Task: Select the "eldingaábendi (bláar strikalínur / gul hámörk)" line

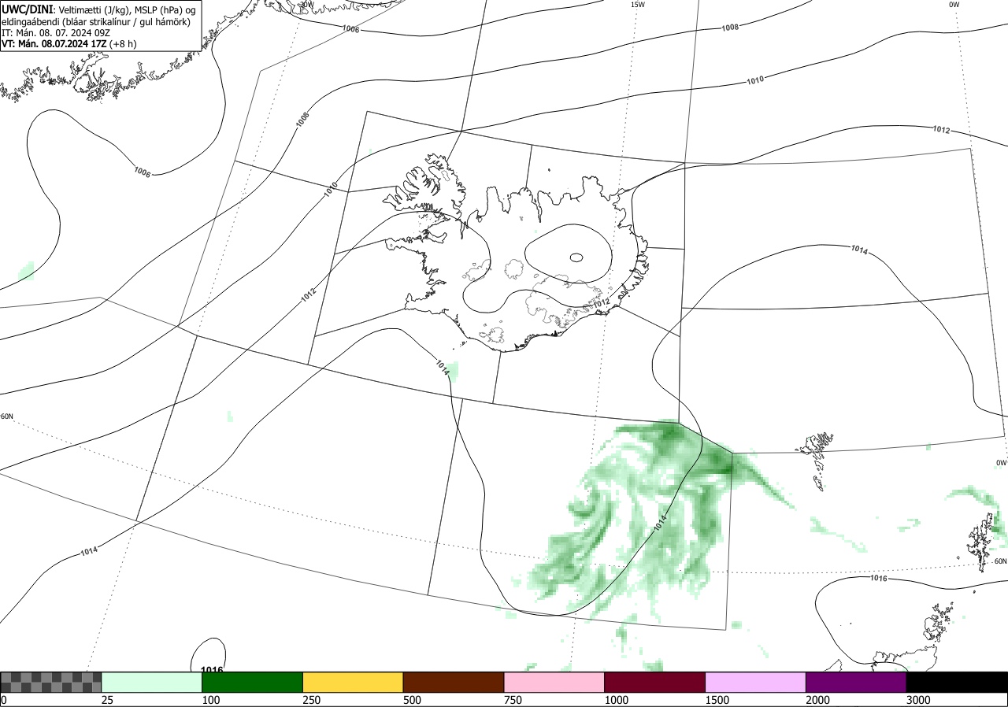Action: (x=96, y=21)
